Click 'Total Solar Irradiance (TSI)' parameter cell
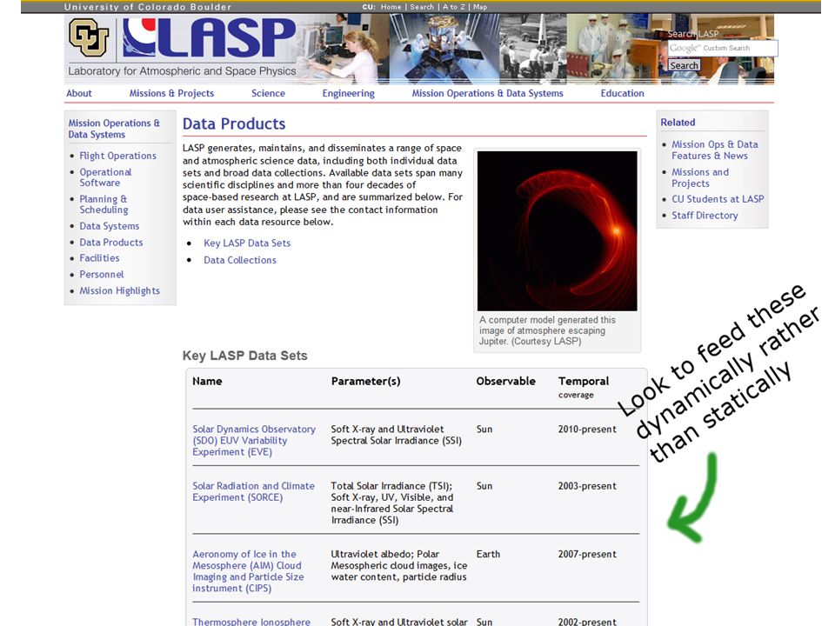The image size is (835, 626). tap(392, 503)
